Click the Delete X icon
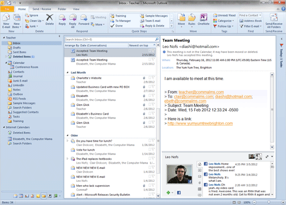The width and height of the screenshot is (286, 205). tap(50, 18)
